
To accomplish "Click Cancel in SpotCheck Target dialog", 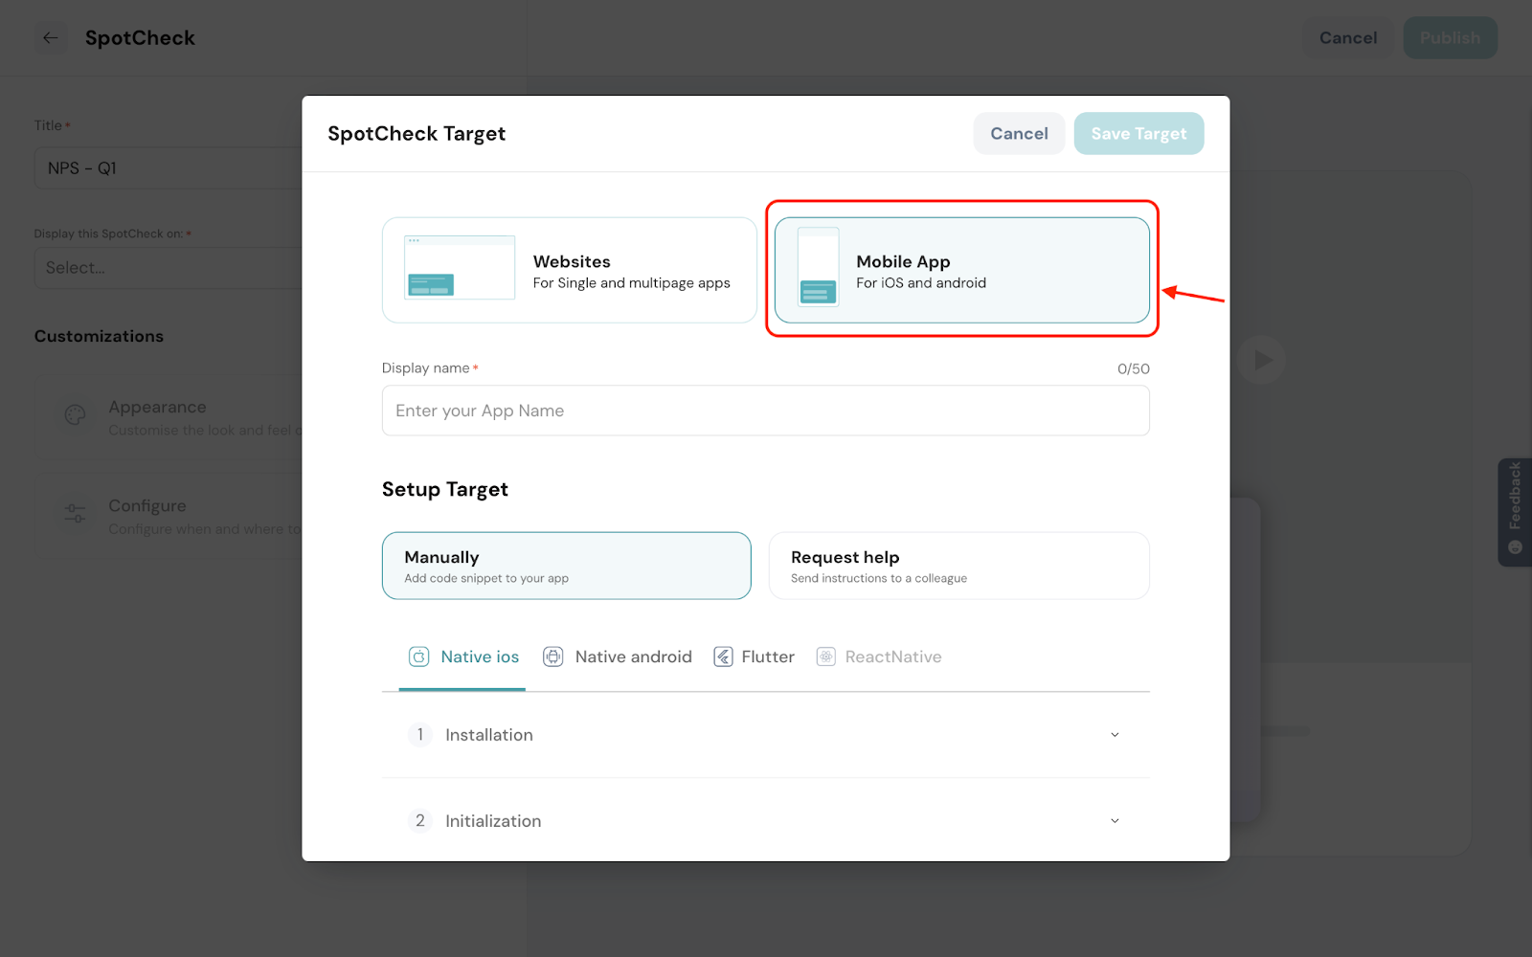I will click(1019, 134).
